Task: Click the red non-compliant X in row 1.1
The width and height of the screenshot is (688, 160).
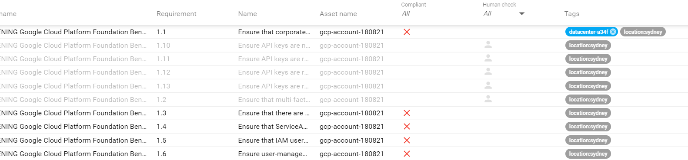Action: click(x=407, y=32)
